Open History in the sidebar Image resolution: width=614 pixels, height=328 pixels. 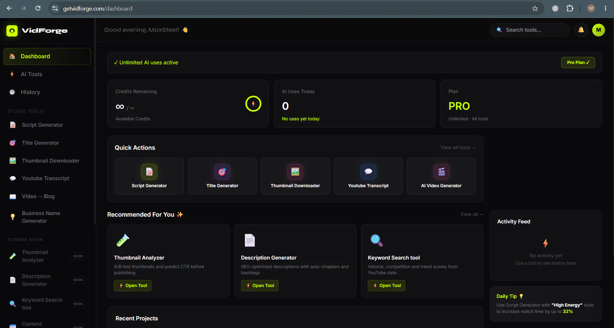[x=47, y=92]
